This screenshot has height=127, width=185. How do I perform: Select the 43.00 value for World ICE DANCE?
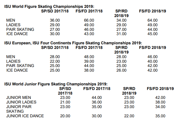(x=89, y=34)
